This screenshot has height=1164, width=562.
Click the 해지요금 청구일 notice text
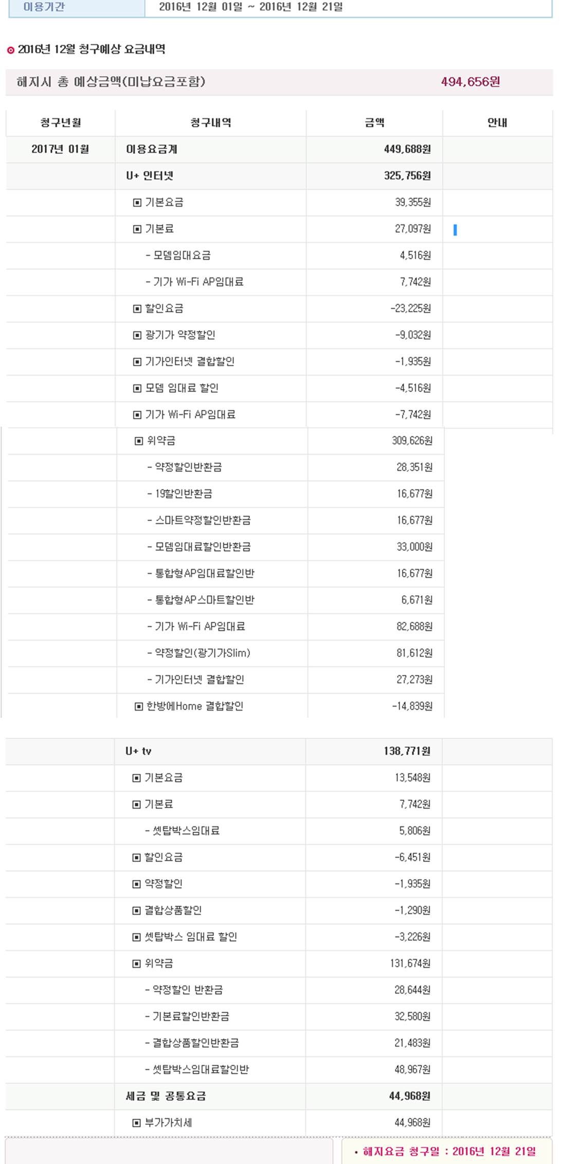click(446, 1152)
